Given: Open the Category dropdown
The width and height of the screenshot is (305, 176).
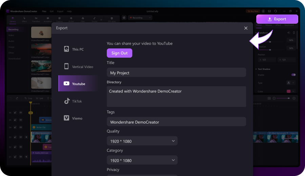Looking at the screenshot, I should (142, 160).
